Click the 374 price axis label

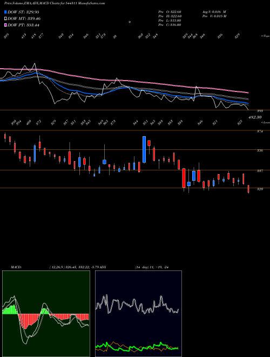click(260, 131)
